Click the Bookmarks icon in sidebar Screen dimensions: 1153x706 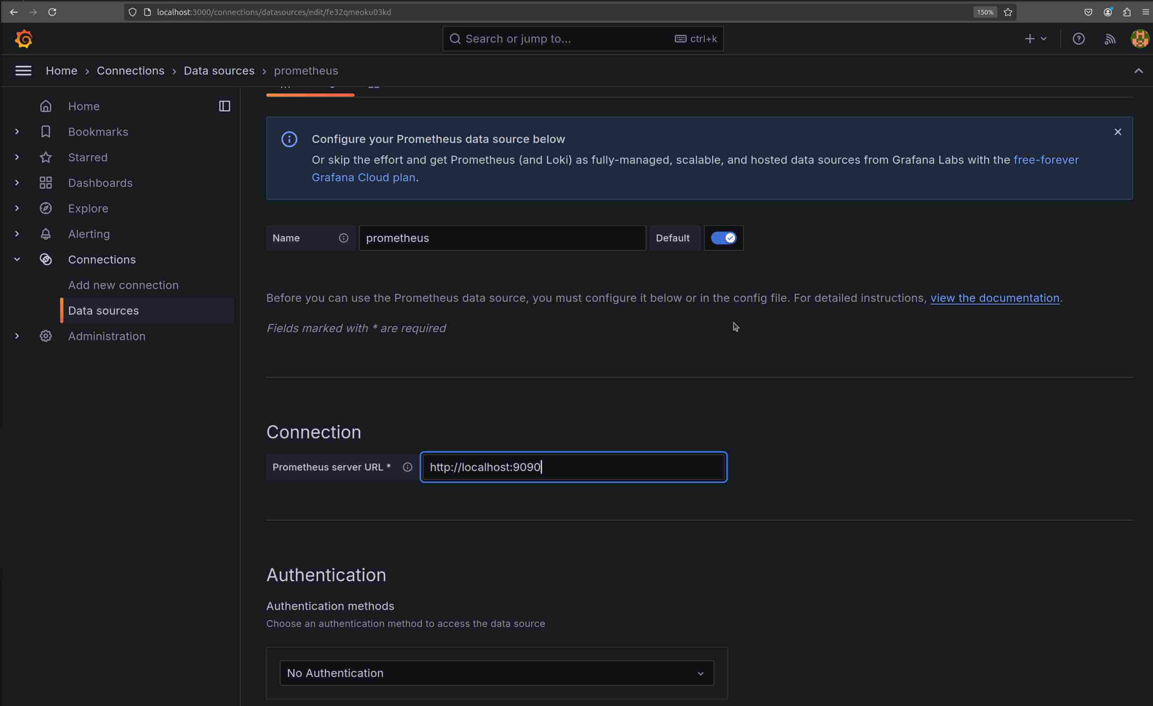pos(46,131)
